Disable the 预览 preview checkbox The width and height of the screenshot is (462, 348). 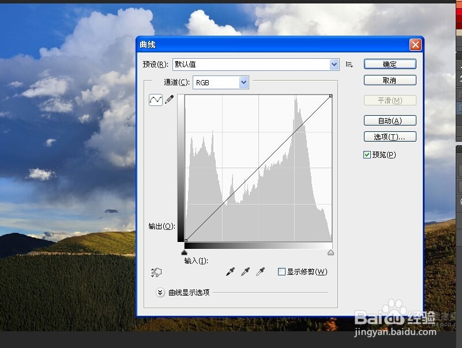coord(367,154)
